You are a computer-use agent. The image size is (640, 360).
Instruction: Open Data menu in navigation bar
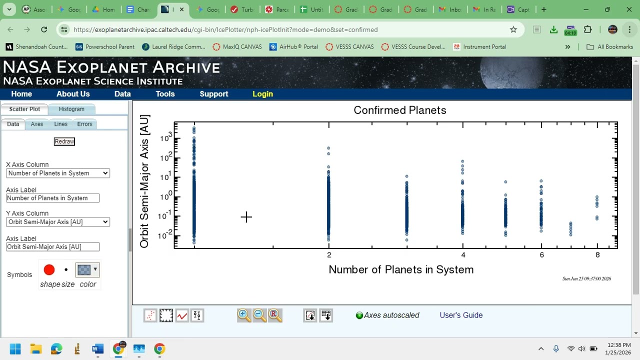tap(122, 94)
